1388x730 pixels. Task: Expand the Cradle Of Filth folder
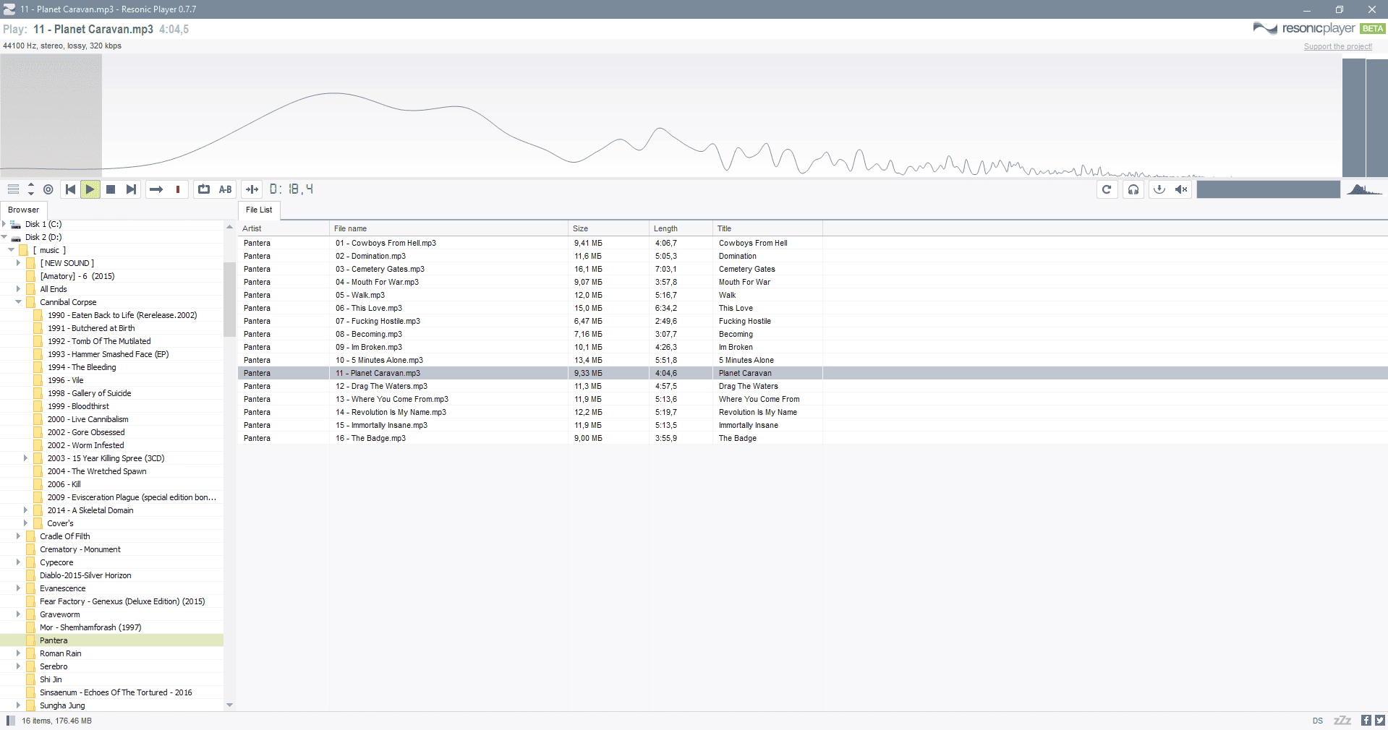click(x=19, y=536)
